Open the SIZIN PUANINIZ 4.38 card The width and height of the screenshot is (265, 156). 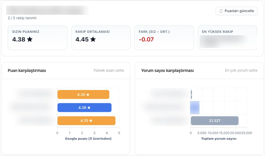point(38,38)
